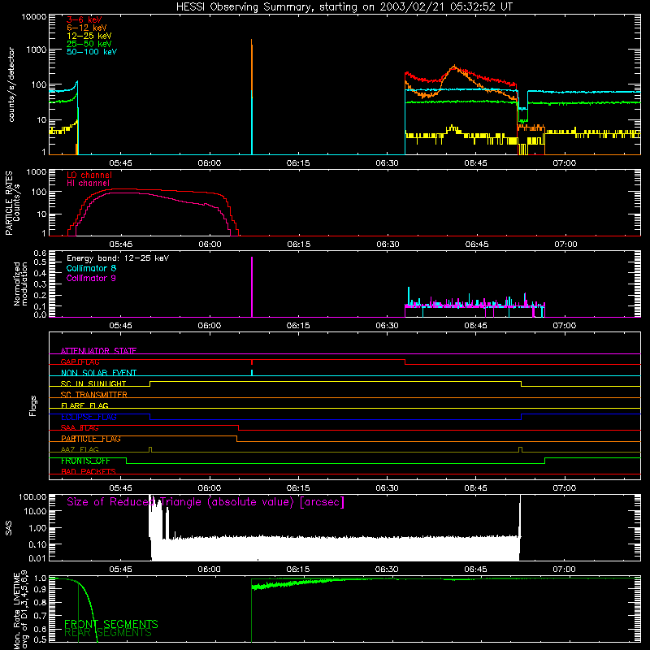Click the magenta modulation spike in Collimator panel
650x650 pixels.
pyautogui.click(x=252, y=287)
